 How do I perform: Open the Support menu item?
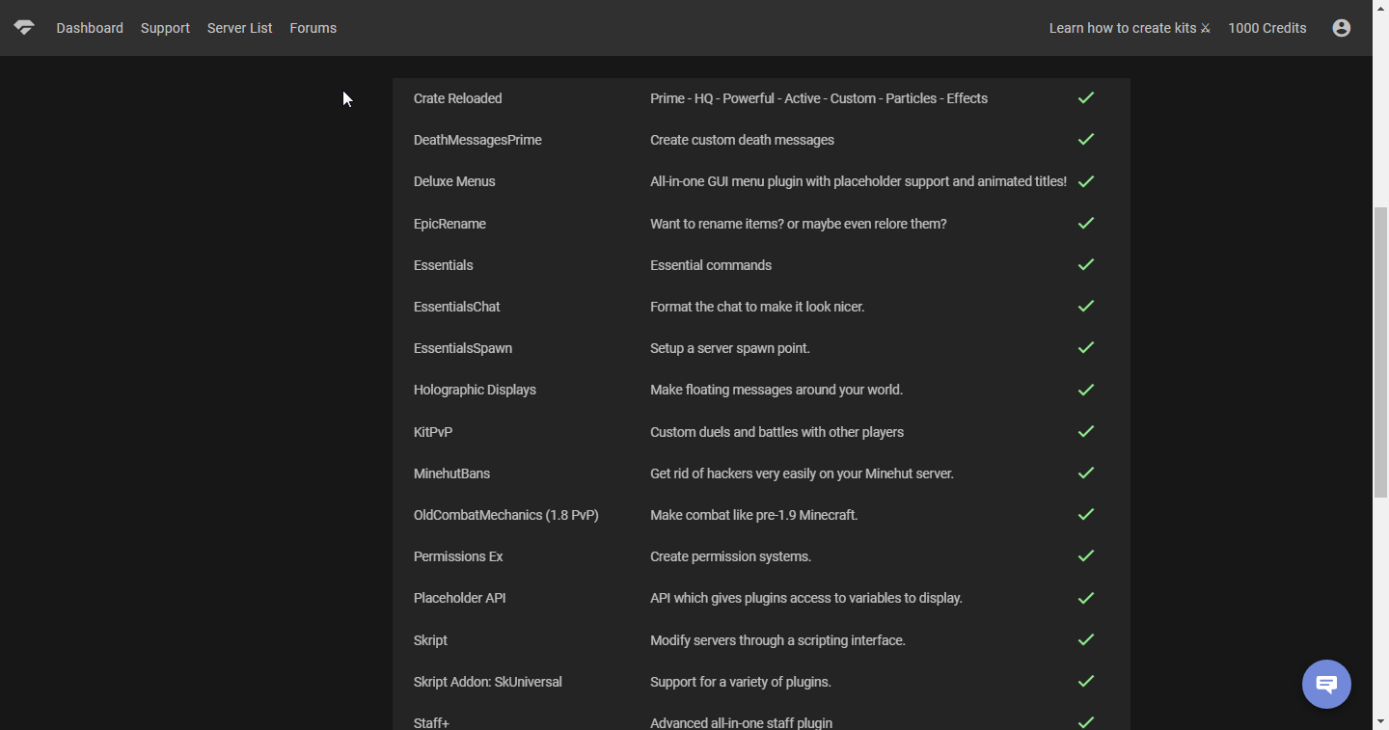pyautogui.click(x=165, y=28)
